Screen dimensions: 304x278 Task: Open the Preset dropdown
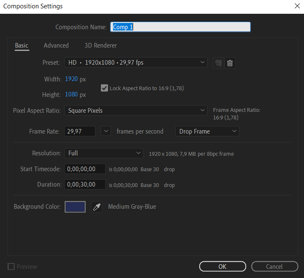tap(136, 63)
